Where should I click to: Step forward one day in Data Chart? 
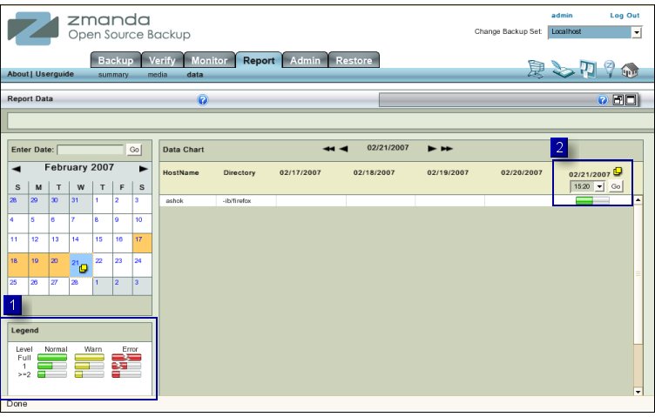pyautogui.click(x=432, y=149)
